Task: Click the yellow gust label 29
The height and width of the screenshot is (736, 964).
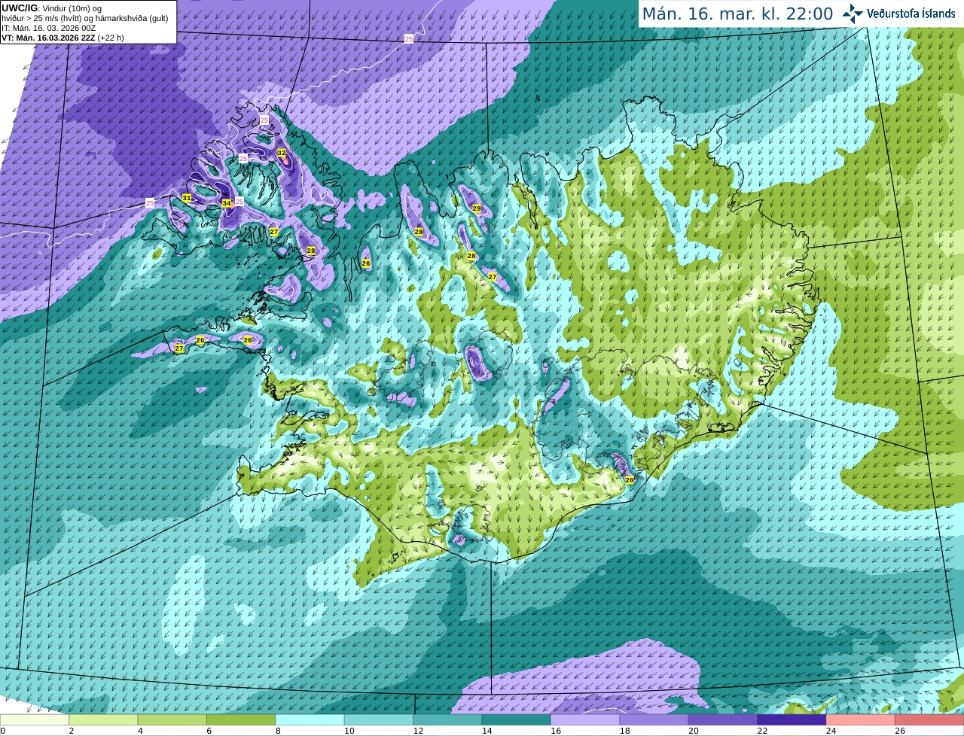Action: (477, 208)
